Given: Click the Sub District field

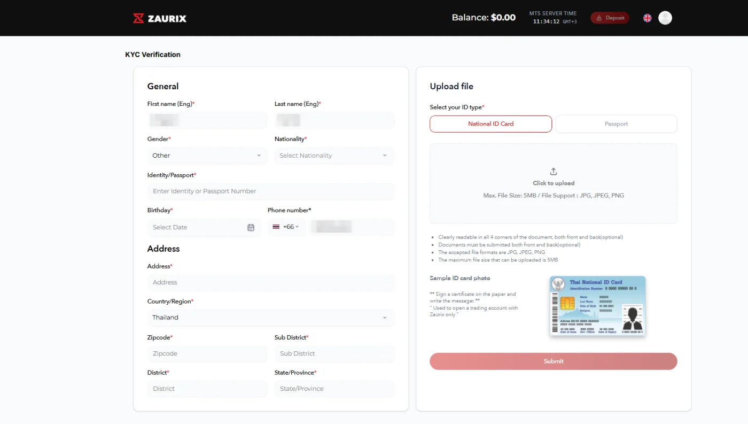Looking at the screenshot, I should (x=334, y=353).
